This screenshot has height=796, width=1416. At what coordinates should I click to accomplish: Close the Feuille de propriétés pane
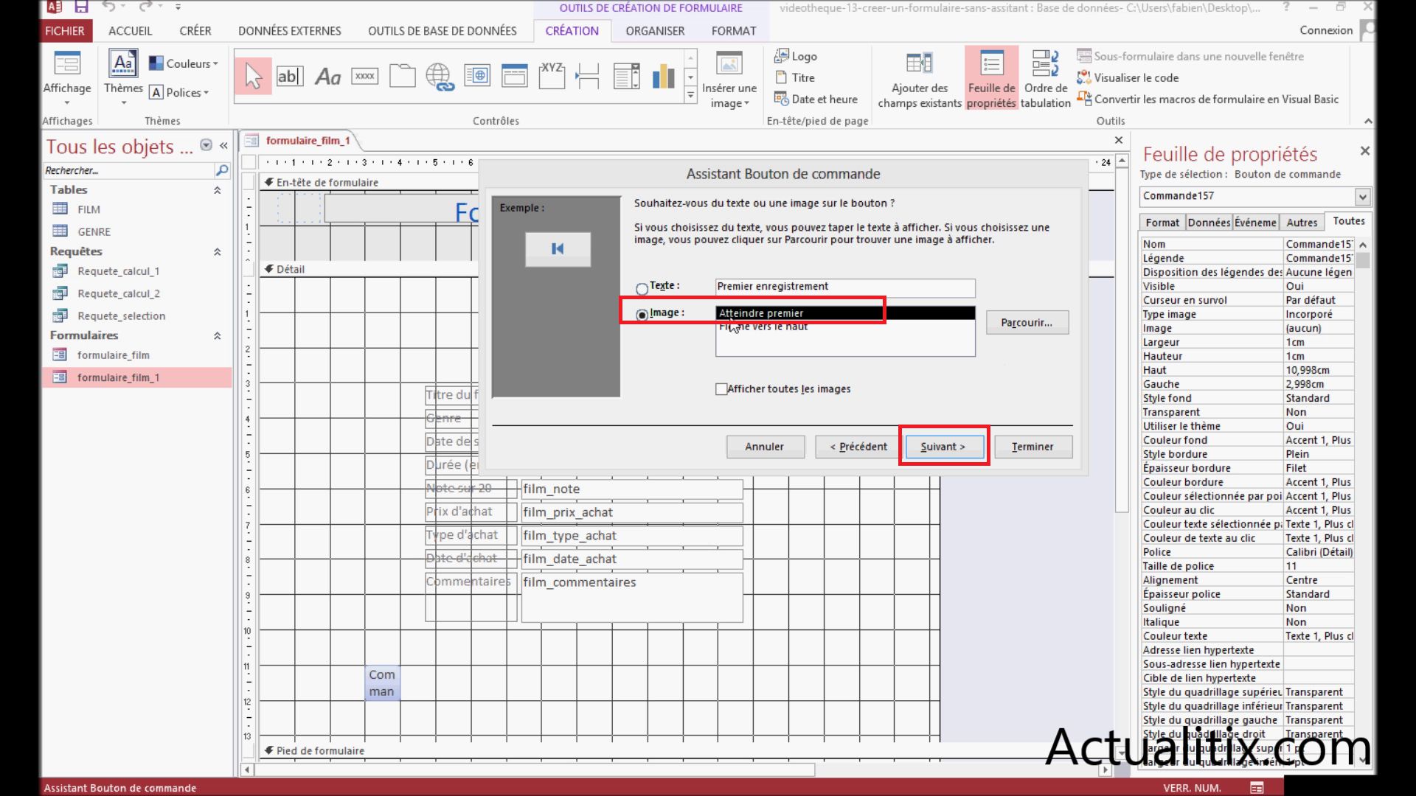(1364, 151)
